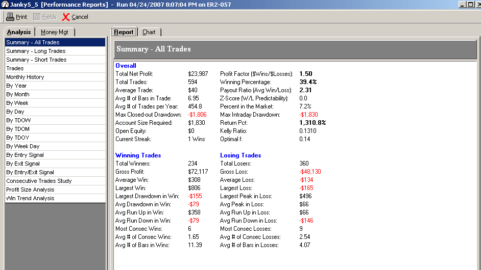The height and width of the screenshot is (270, 481).
Task: Click Avg # of Bars in Wins value 11.39
Action: (x=195, y=245)
